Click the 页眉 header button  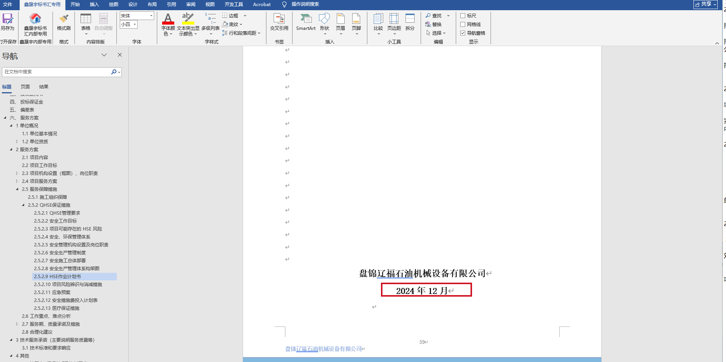pos(341,24)
